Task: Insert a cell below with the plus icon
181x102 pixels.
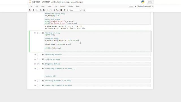Action: [x=33, y=10]
